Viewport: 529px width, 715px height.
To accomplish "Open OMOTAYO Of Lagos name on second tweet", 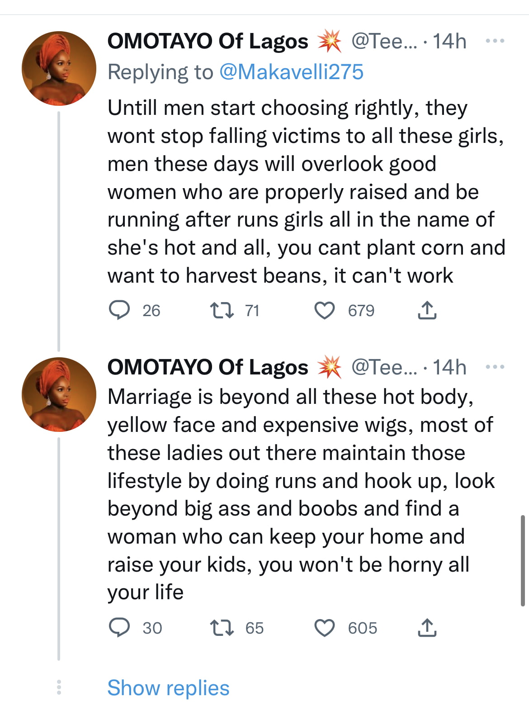I will click(x=208, y=367).
